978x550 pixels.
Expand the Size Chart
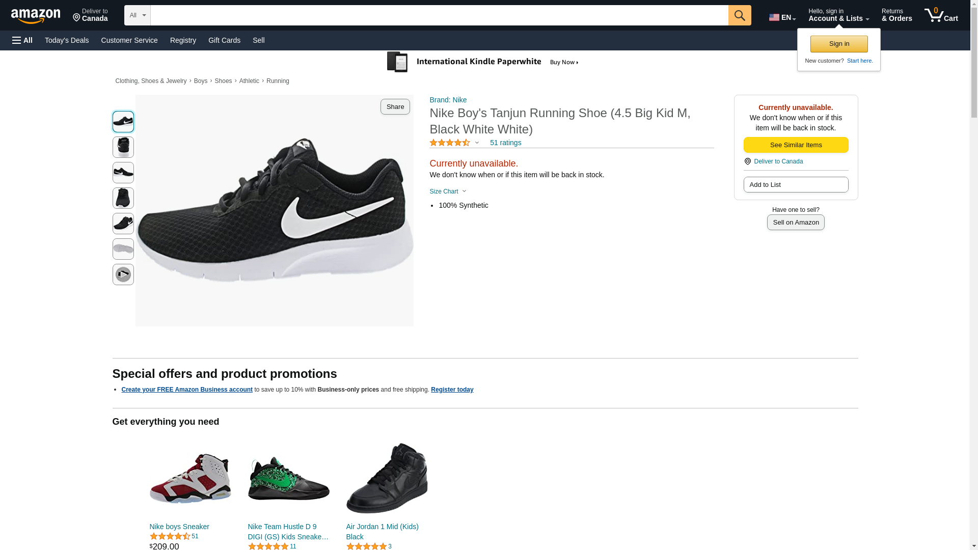tap(448, 191)
